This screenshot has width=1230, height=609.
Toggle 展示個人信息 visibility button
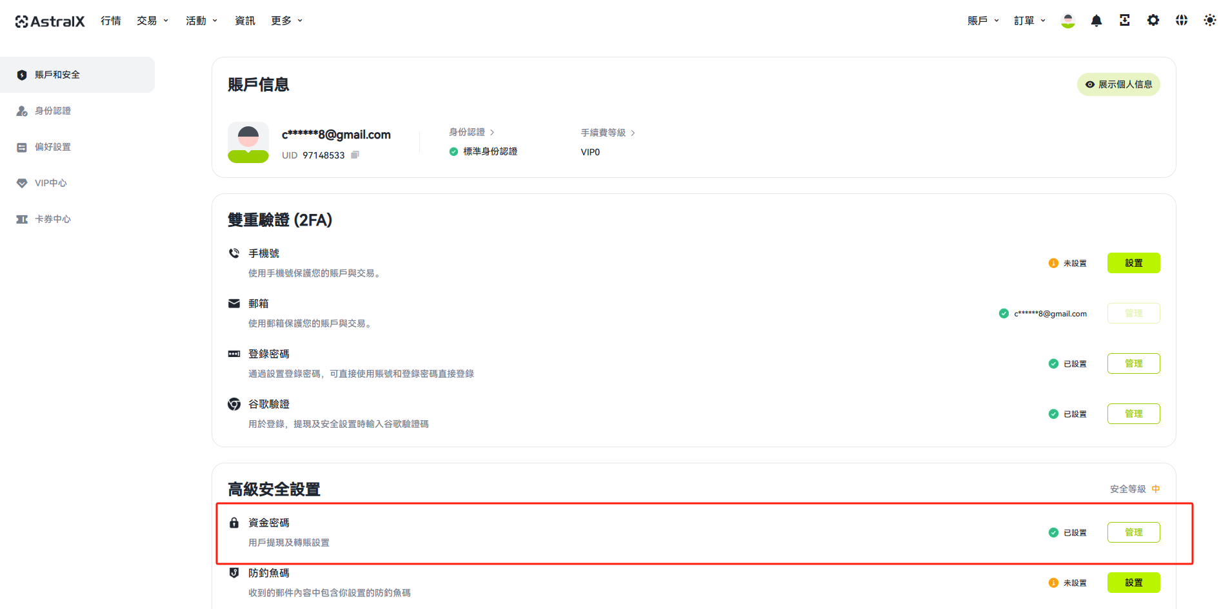[1118, 84]
